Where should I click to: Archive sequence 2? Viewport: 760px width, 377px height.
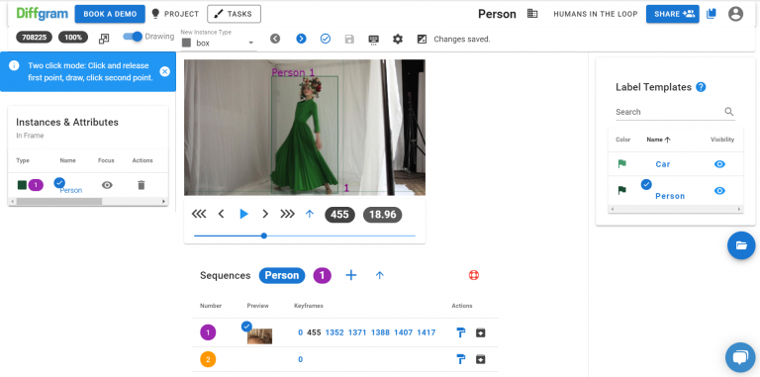[480, 359]
